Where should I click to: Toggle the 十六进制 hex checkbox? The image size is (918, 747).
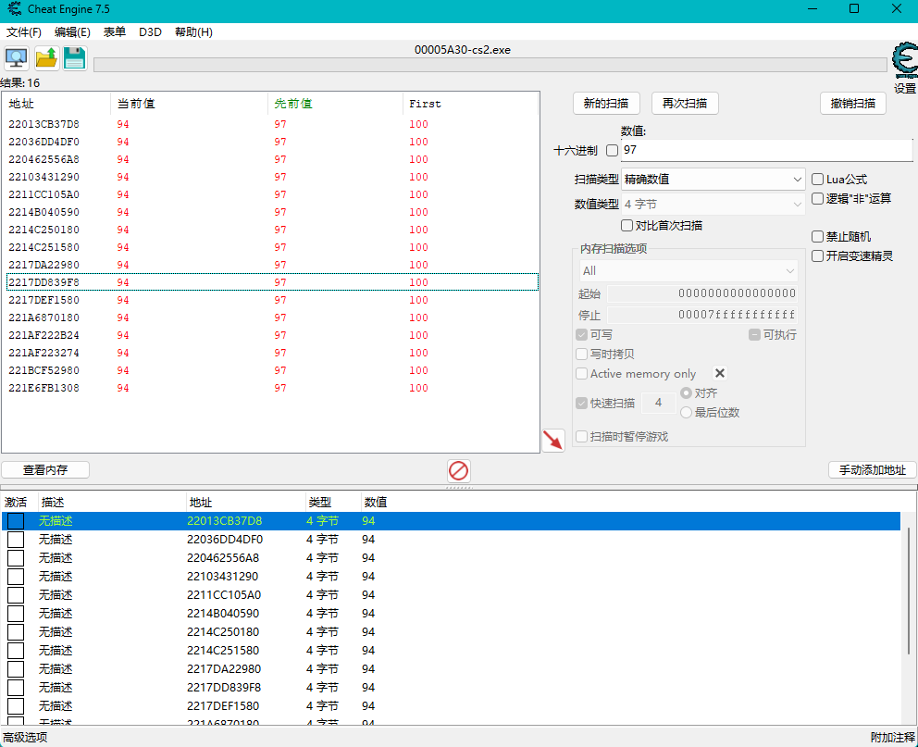(613, 151)
